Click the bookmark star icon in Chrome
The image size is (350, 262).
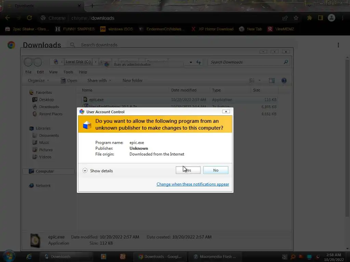[296, 18]
